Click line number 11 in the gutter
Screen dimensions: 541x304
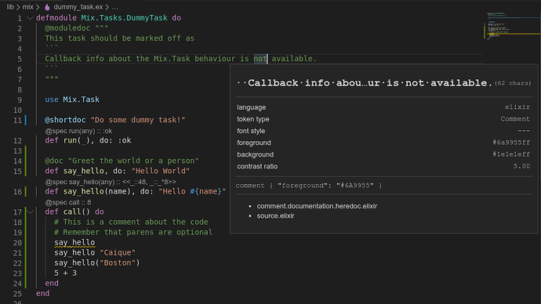[17, 121]
